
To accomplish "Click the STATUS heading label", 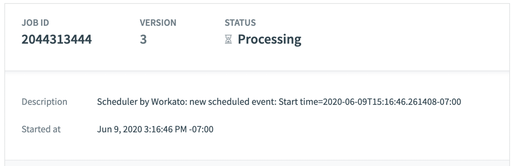I will (x=240, y=23).
